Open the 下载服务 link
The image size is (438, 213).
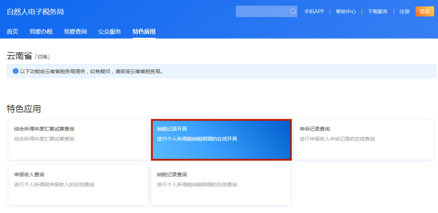378,11
